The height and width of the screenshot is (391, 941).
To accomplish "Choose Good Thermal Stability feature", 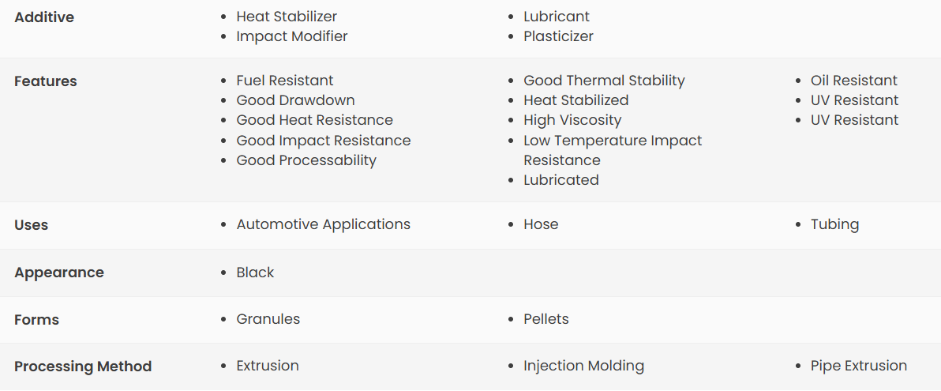I will click(604, 81).
